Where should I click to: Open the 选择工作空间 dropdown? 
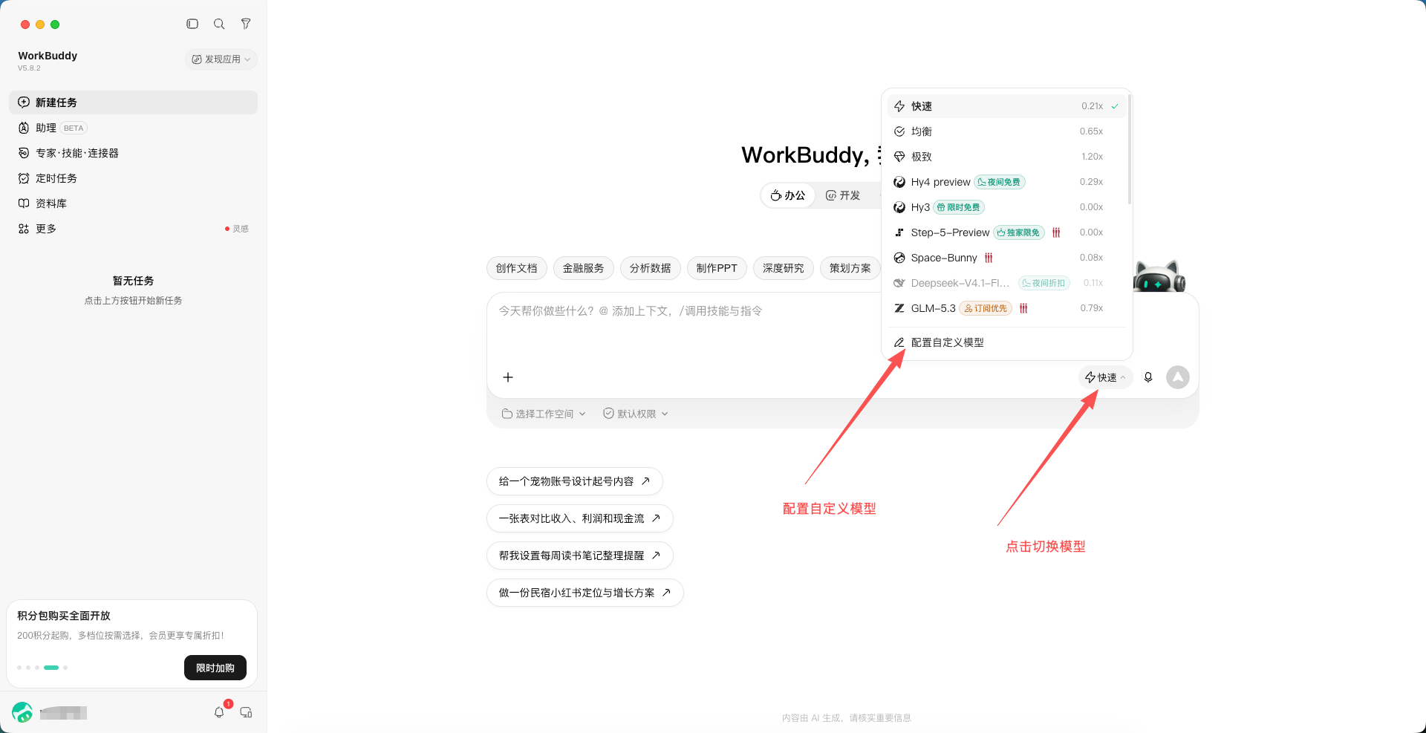544,414
